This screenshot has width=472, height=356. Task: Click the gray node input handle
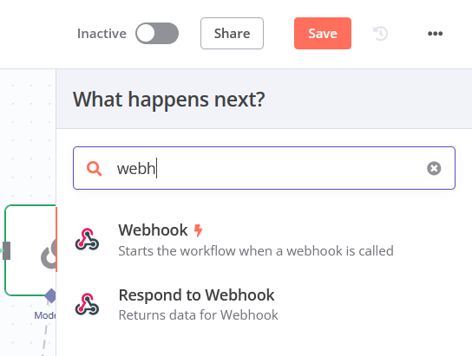click(x=6, y=250)
